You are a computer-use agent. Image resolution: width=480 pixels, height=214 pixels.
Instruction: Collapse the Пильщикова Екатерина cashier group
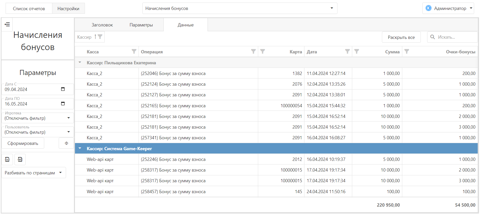click(x=80, y=63)
